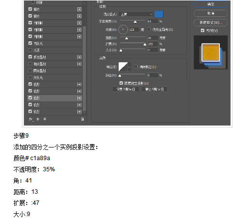Click the plus icon on the second 投影 row

coord(79,91)
